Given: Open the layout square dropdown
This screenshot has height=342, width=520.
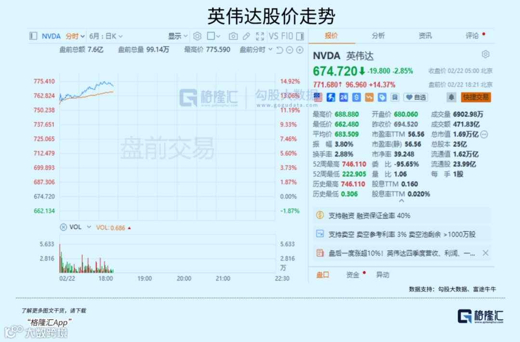Looking at the screenshot, I should pyautogui.click(x=214, y=36).
